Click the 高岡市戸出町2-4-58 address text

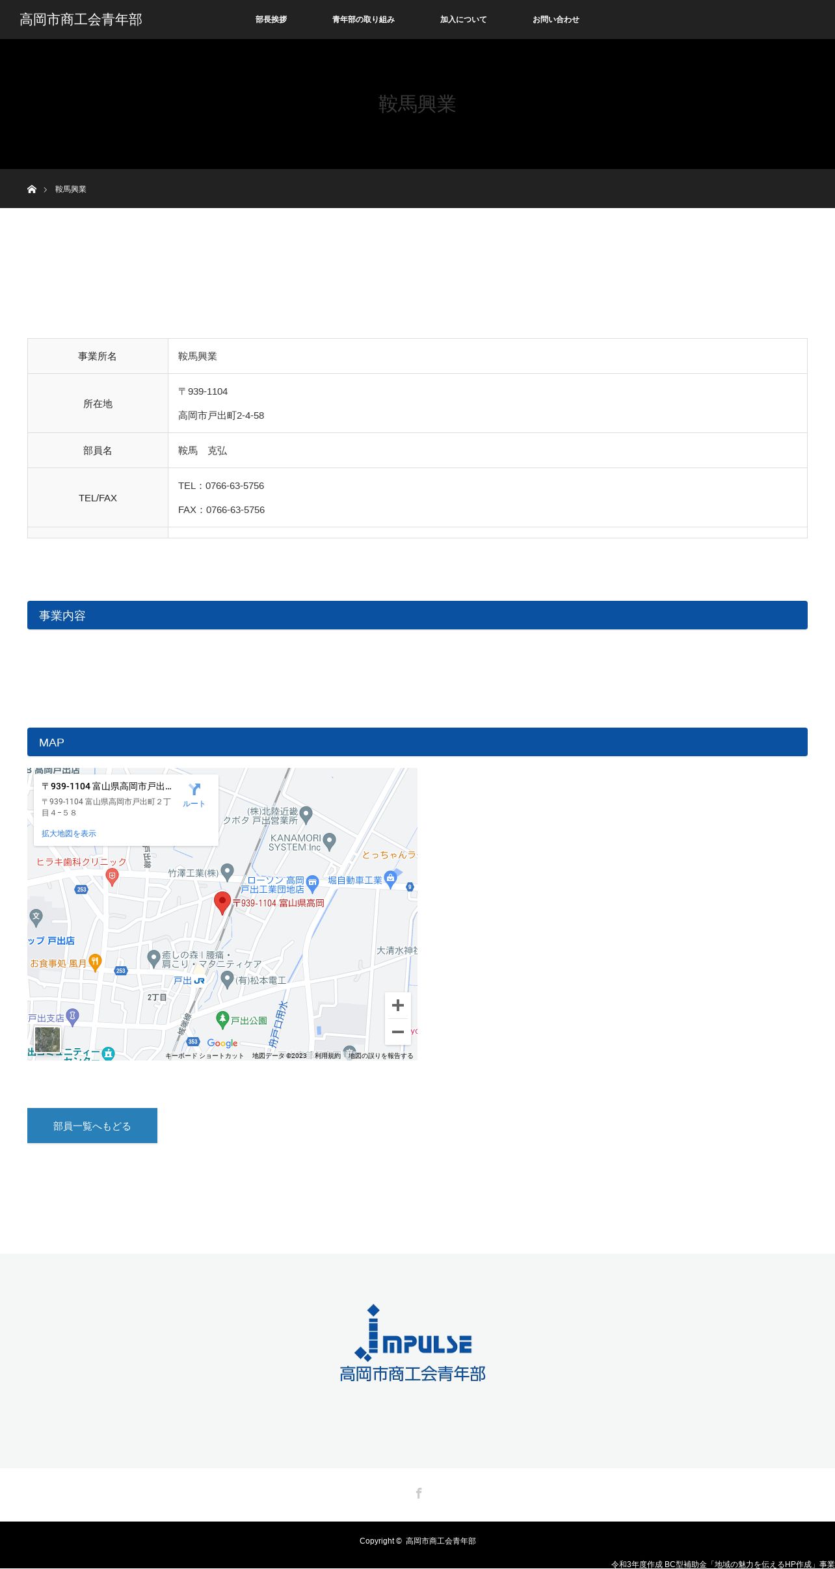pyautogui.click(x=221, y=415)
